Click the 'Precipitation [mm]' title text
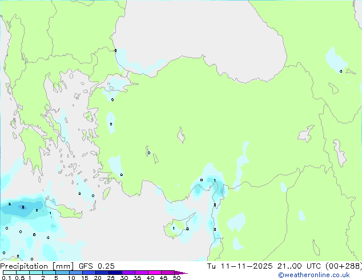362x280 pixels. coord(37,266)
